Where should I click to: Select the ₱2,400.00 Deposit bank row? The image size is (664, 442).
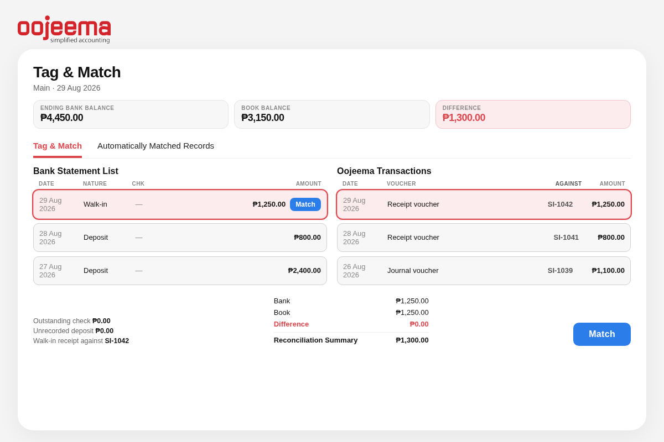(x=180, y=271)
